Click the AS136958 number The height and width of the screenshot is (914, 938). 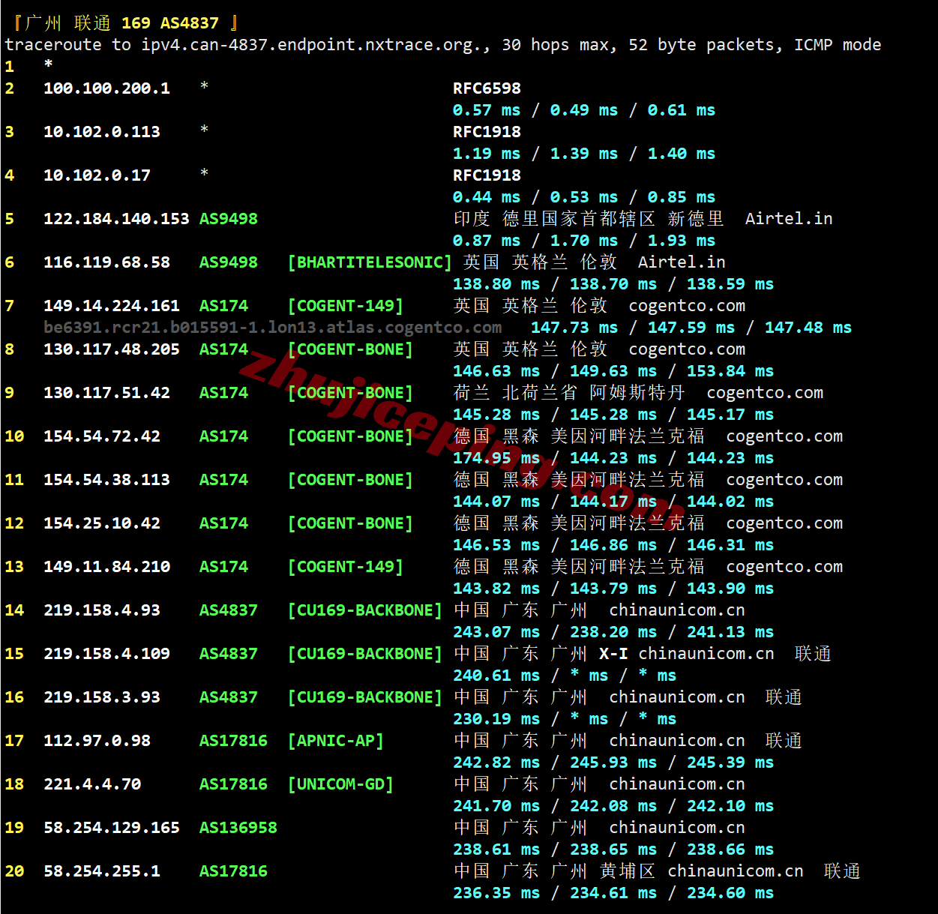pyautogui.click(x=238, y=828)
